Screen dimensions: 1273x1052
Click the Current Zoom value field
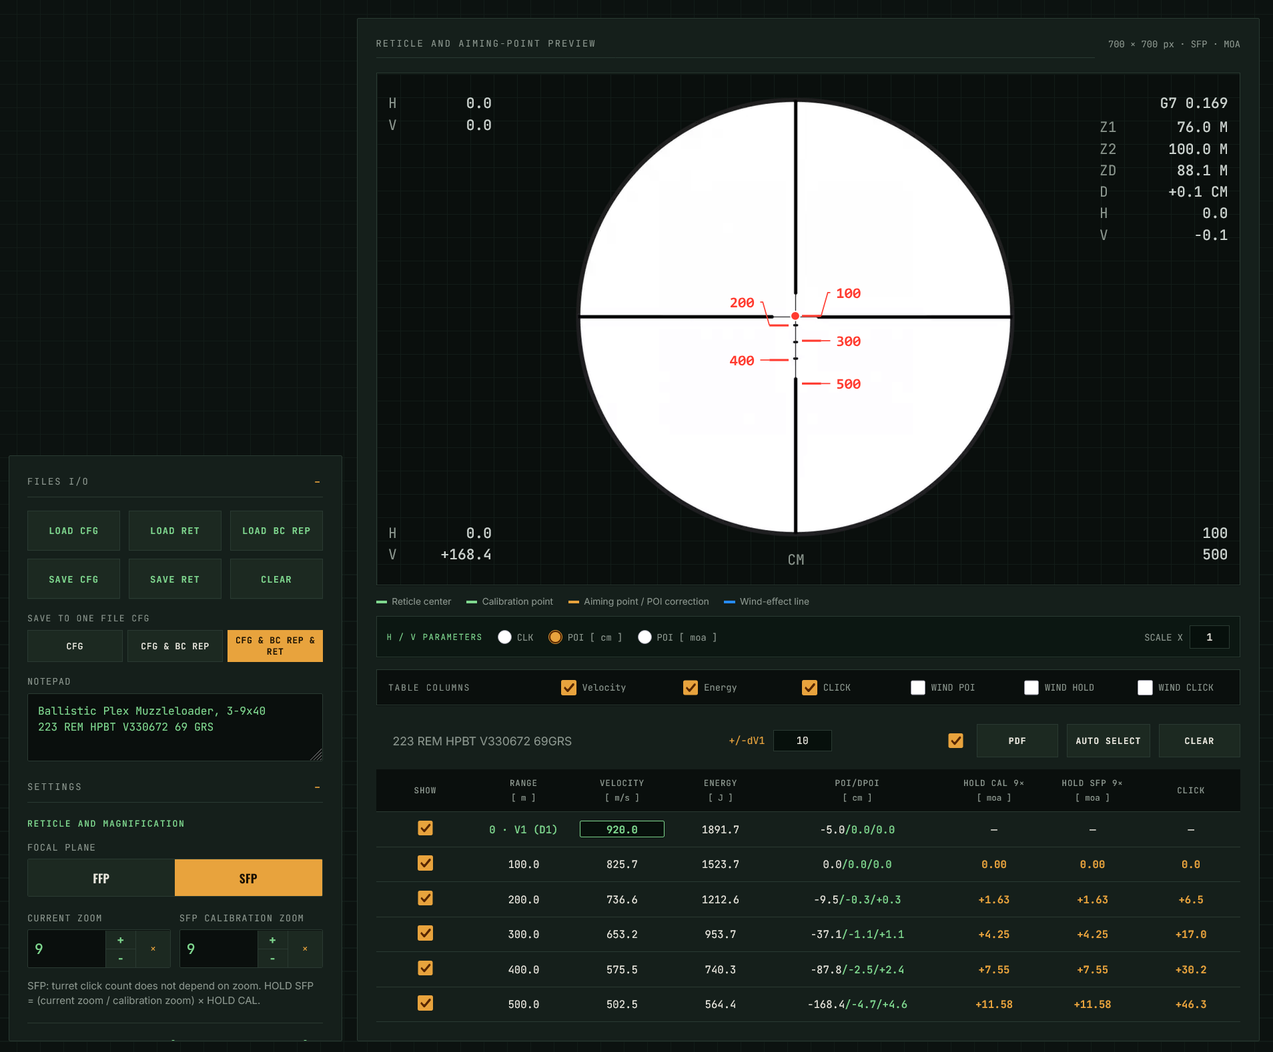click(67, 949)
